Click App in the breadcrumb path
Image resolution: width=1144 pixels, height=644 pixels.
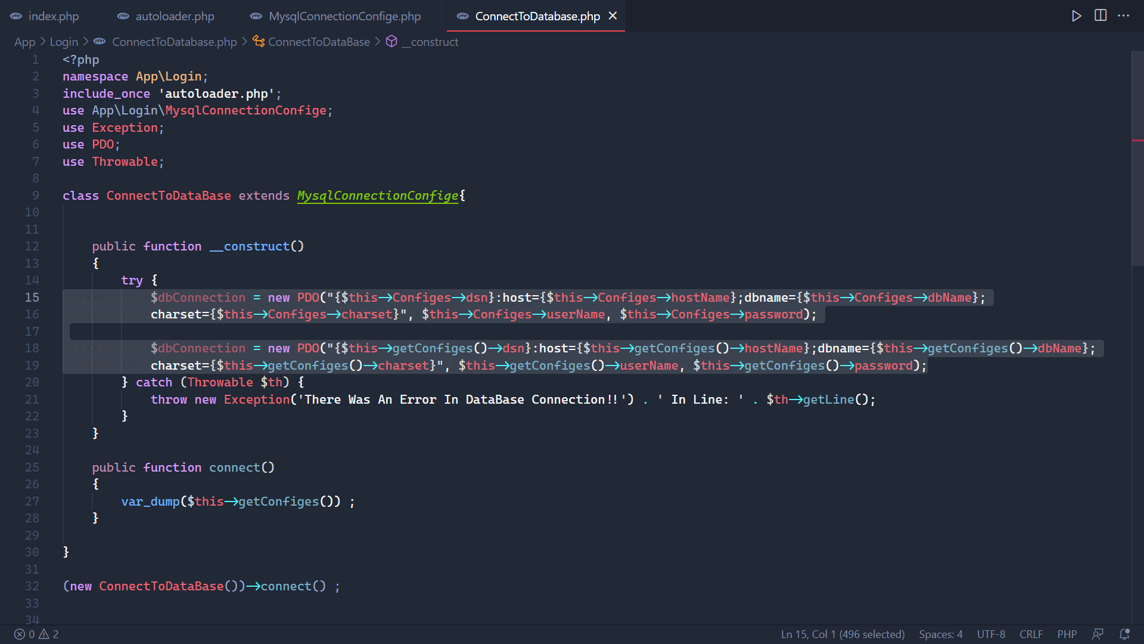[24, 42]
